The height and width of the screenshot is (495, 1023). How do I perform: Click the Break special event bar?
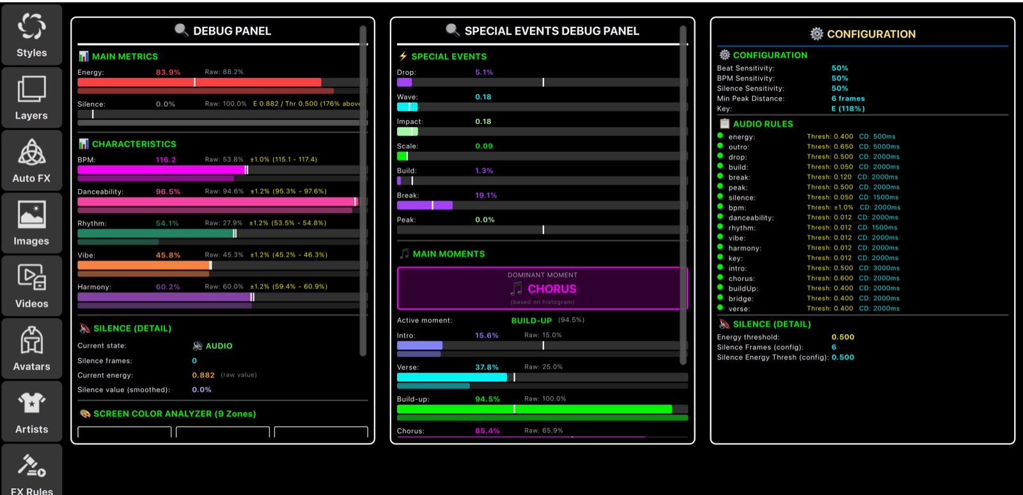click(x=542, y=205)
